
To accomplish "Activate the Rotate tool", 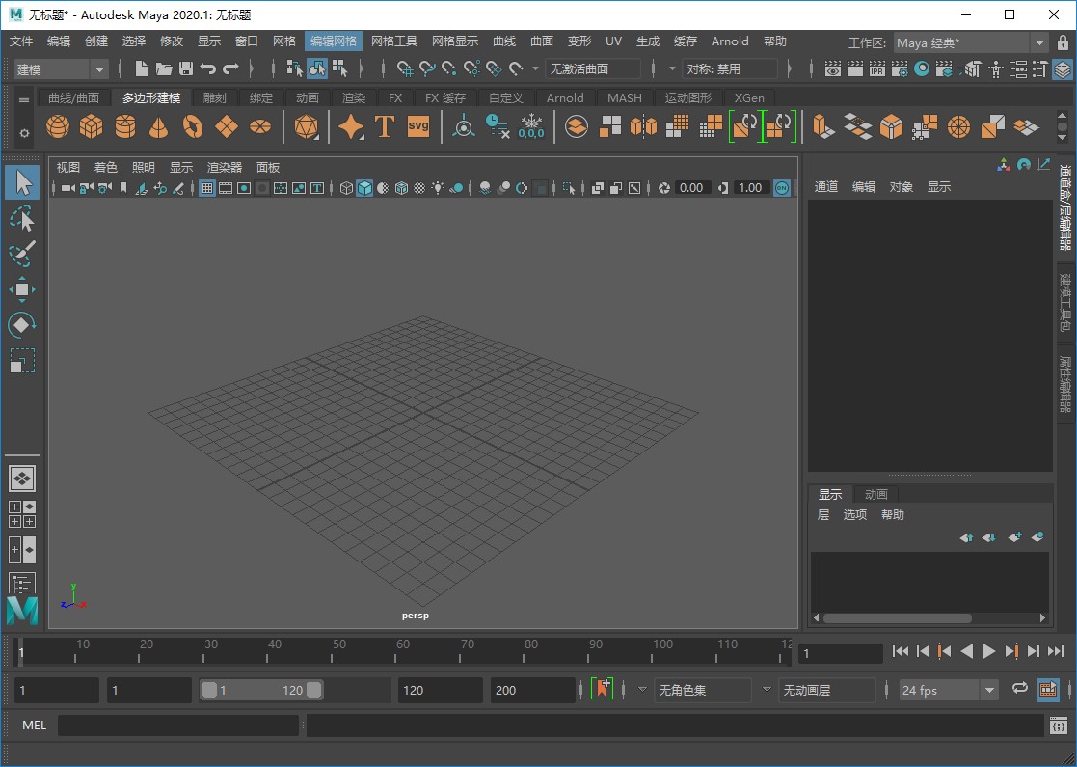I will tap(22, 324).
